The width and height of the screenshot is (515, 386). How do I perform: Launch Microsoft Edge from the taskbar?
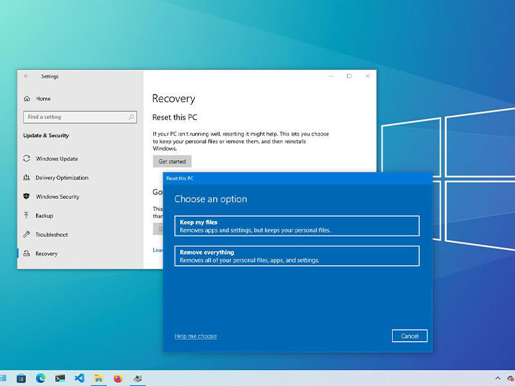point(41,378)
